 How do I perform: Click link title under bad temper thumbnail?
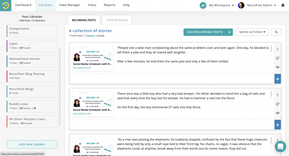(92, 110)
